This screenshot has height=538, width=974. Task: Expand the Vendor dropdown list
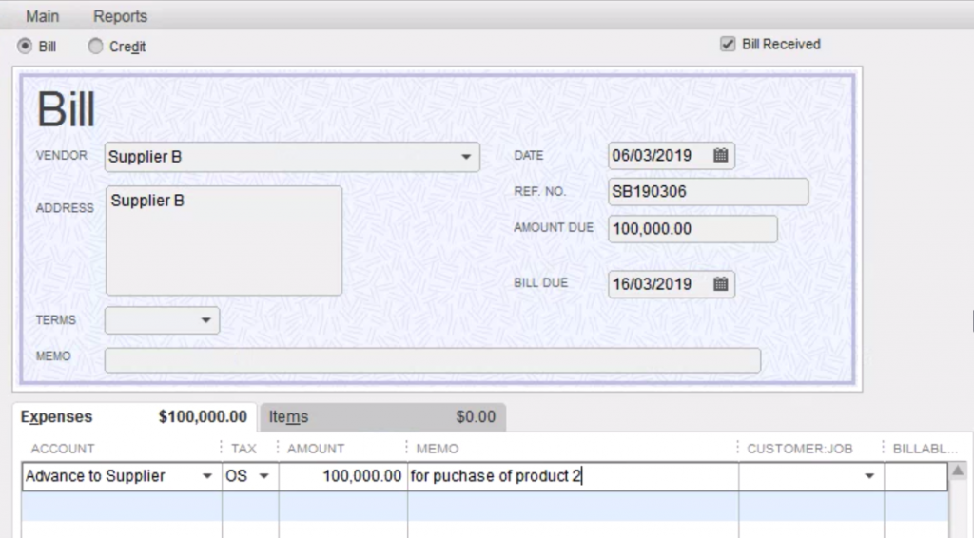pyautogui.click(x=466, y=157)
